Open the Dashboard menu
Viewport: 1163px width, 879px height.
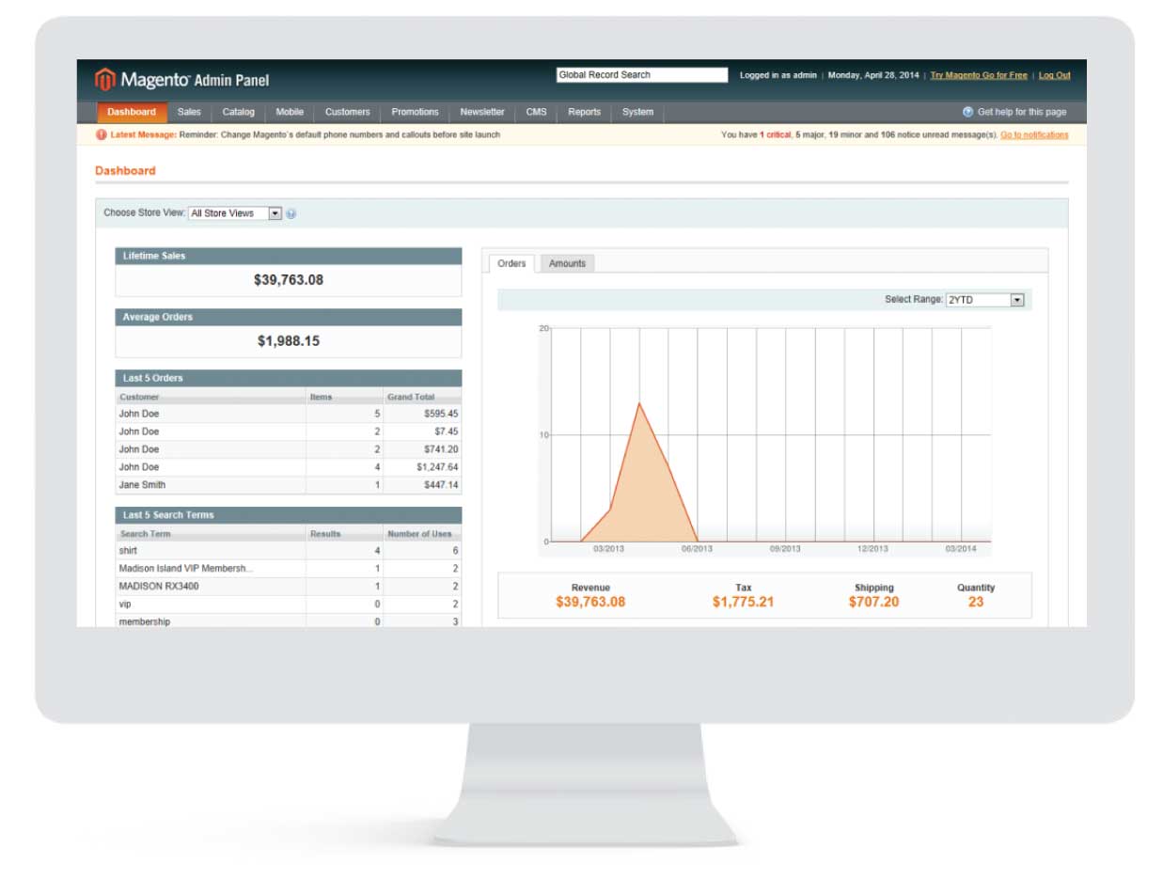(x=132, y=112)
